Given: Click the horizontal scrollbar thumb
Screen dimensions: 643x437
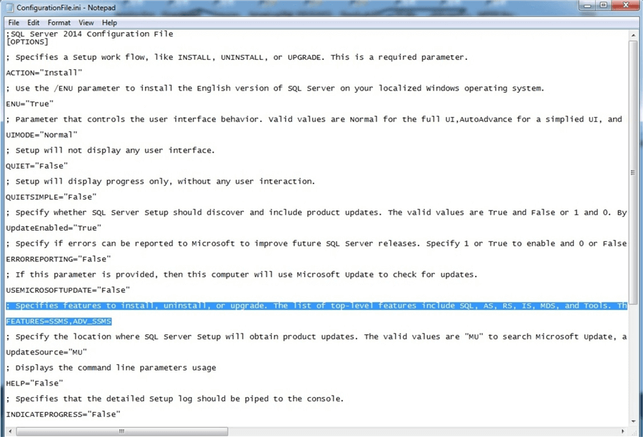Looking at the screenshot, I should coord(121,431).
